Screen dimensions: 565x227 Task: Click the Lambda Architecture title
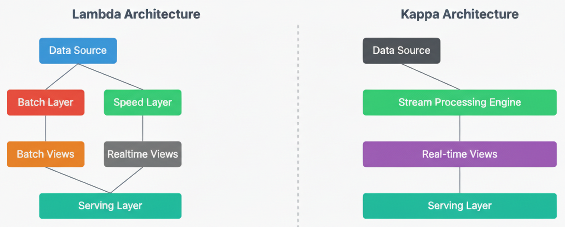click(136, 14)
